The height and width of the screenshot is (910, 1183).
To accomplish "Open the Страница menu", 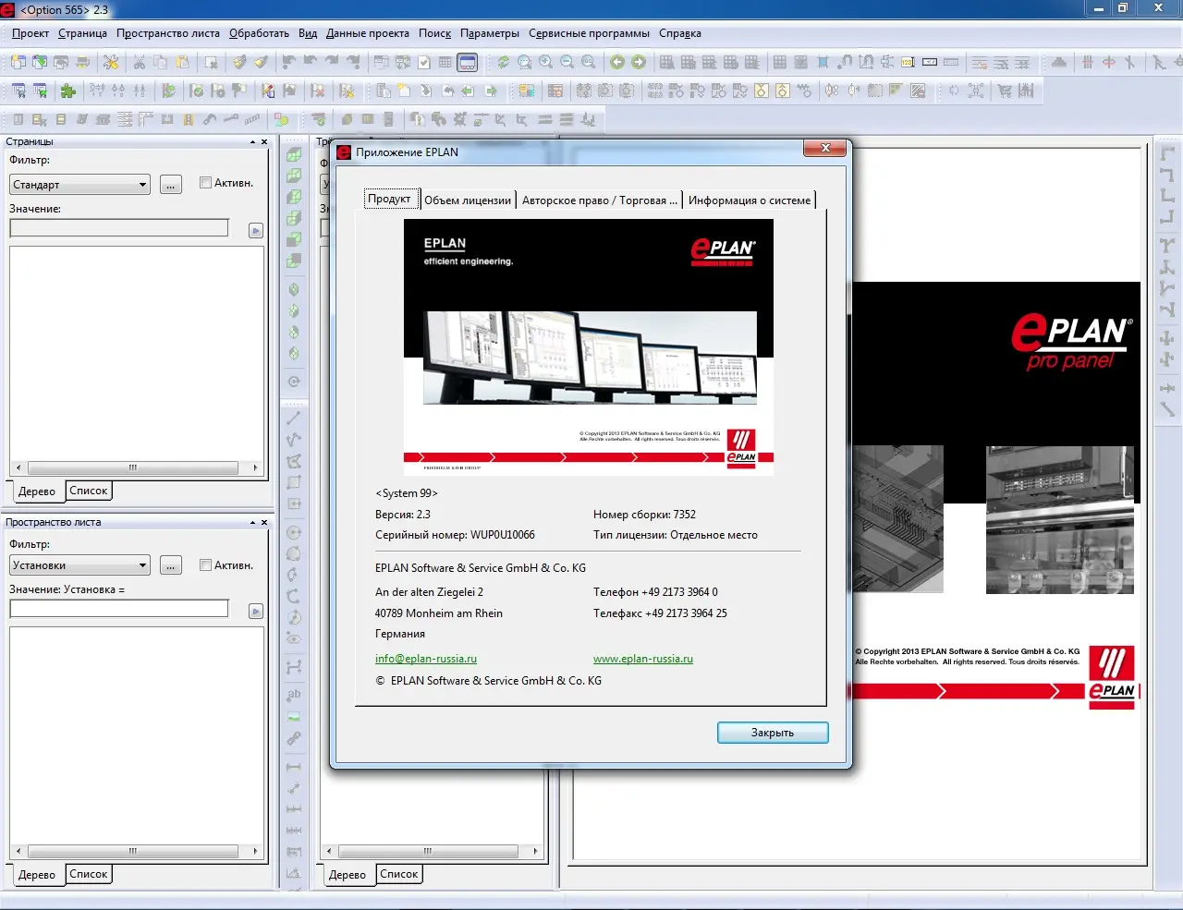I will click(x=82, y=33).
